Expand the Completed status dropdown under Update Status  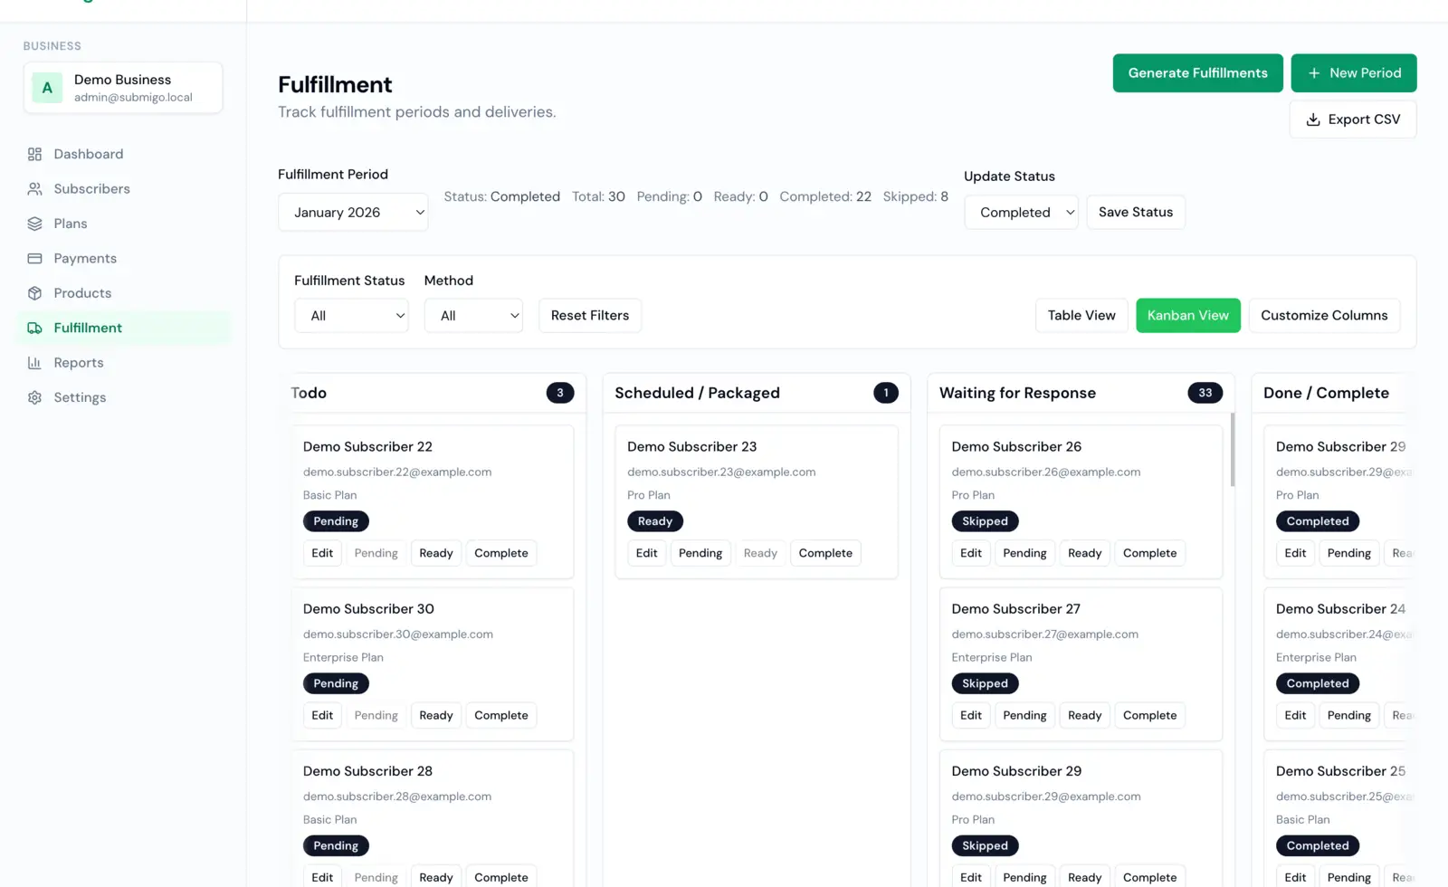(1021, 212)
